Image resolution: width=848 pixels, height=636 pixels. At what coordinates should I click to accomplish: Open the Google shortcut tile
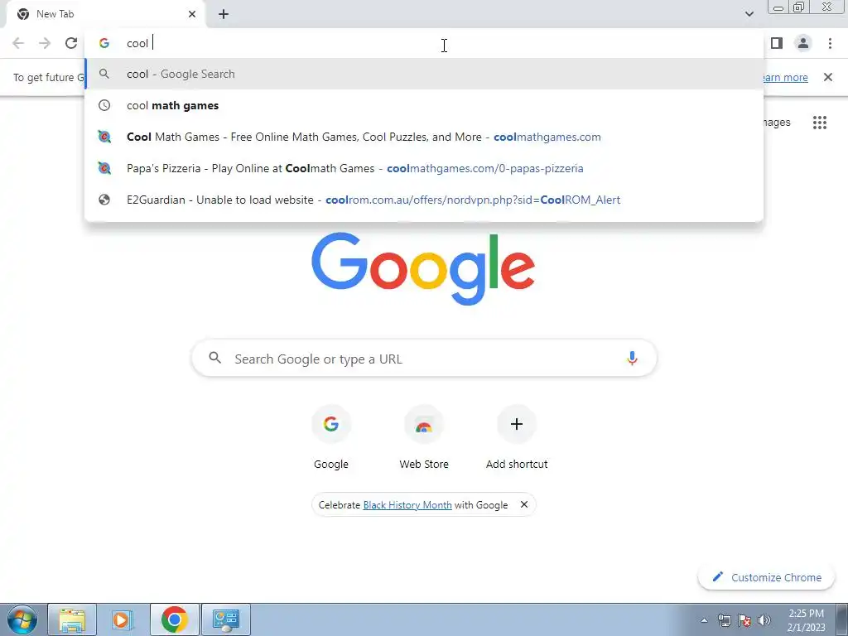tap(331, 438)
